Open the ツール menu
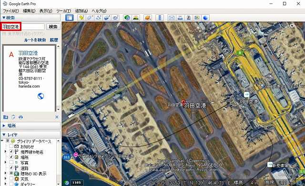The image size is (305, 186). [63, 11]
